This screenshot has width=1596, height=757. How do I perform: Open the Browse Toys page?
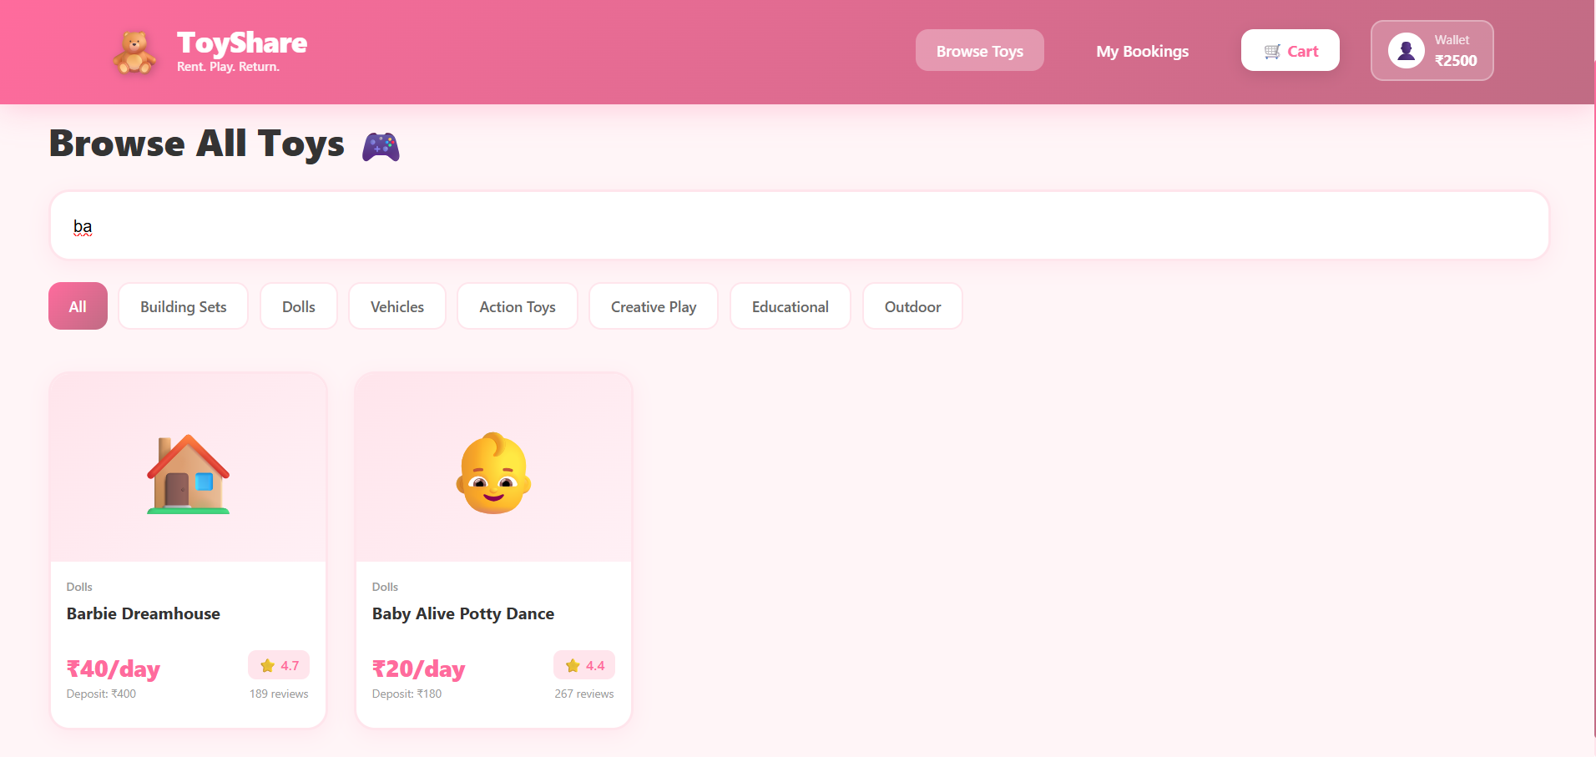979,51
